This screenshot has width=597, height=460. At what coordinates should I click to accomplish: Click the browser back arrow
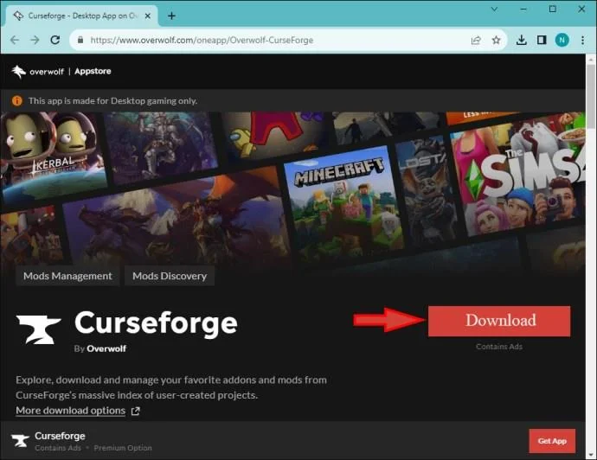(14, 40)
